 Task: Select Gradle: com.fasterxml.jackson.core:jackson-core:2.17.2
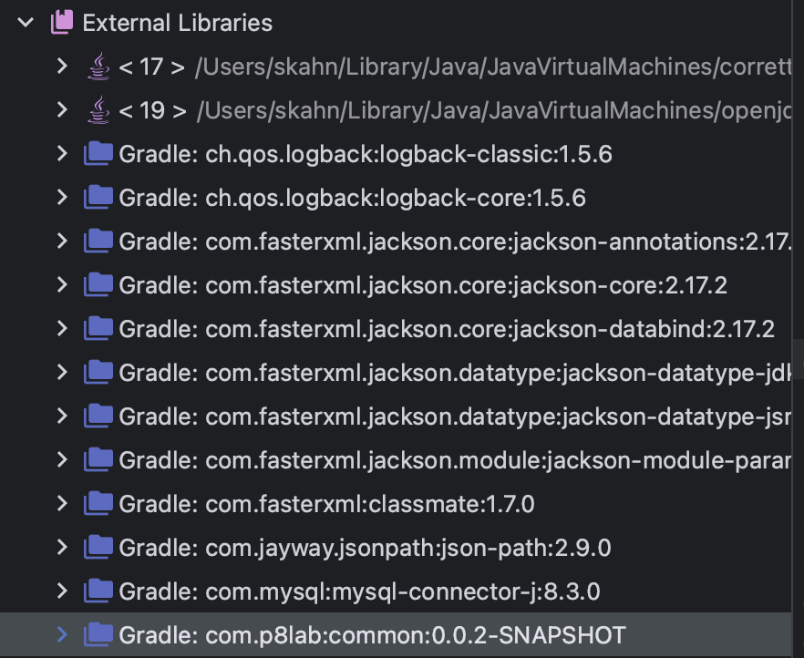click(423, 285)
